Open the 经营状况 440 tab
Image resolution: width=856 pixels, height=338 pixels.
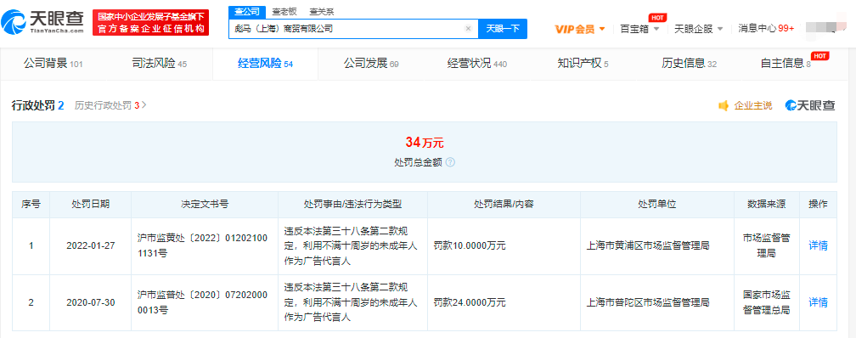coord(477,64)
